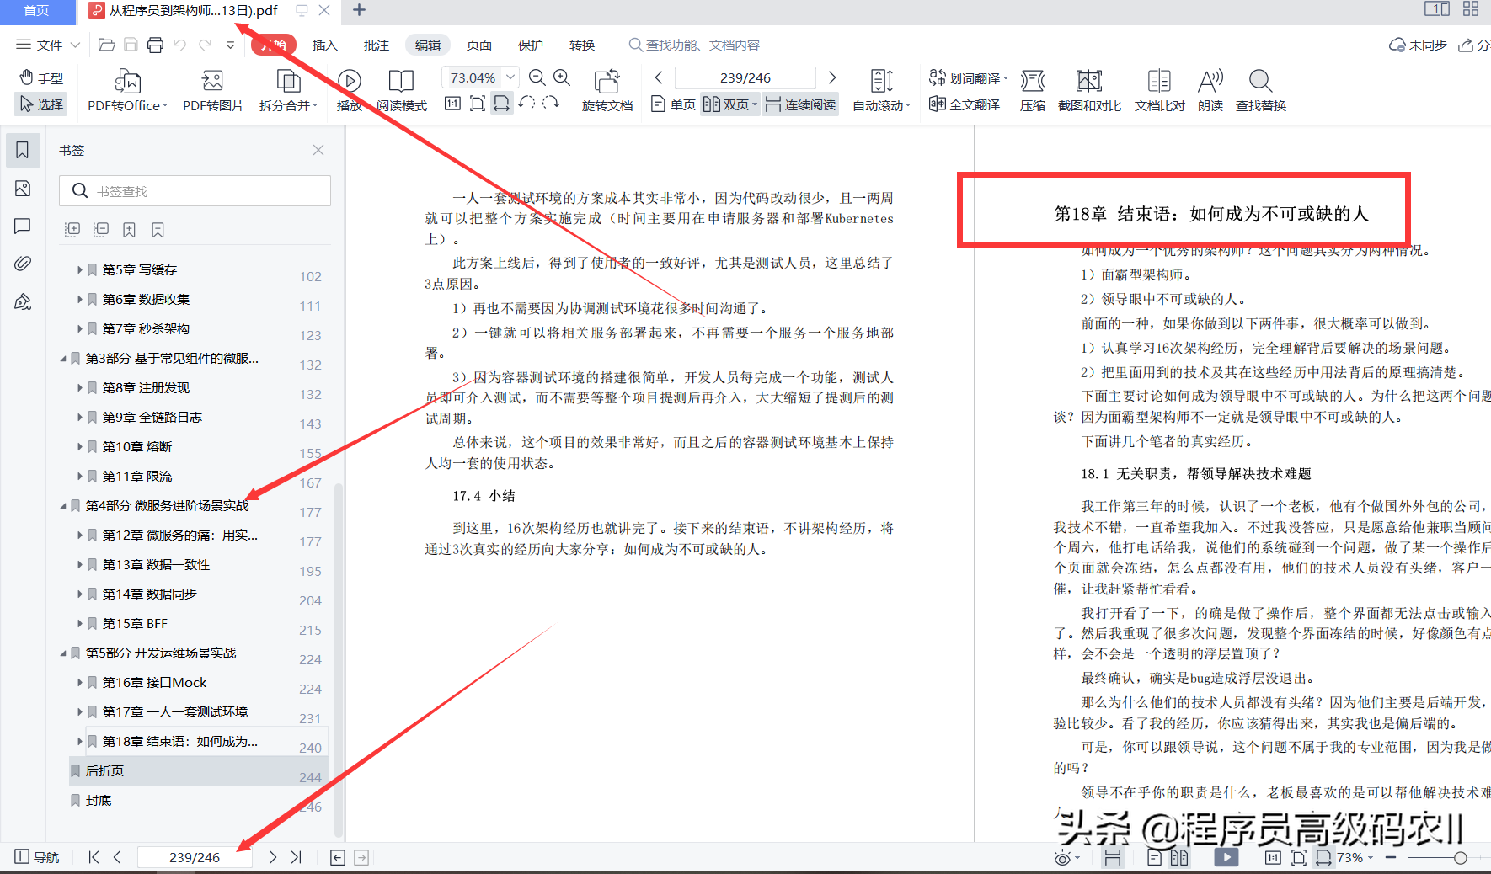This screenshot has width=1491, height=874.
Task: Open the 73.04% zoom dropdown
Action: (510, 77)
